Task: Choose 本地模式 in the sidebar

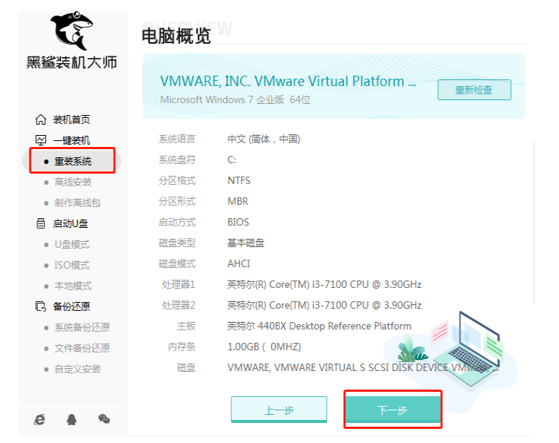Action: click(x=73, y=286)
